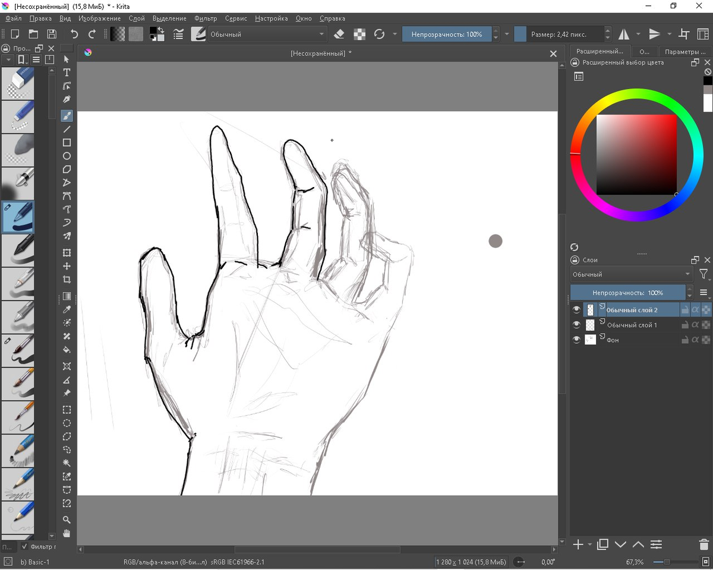
Task: Select the Transform tool
Action: point(67,253)
